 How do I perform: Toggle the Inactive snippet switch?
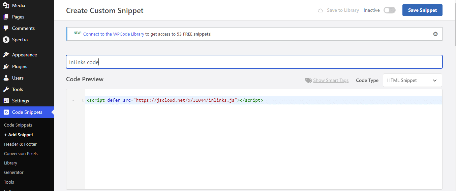390,10
